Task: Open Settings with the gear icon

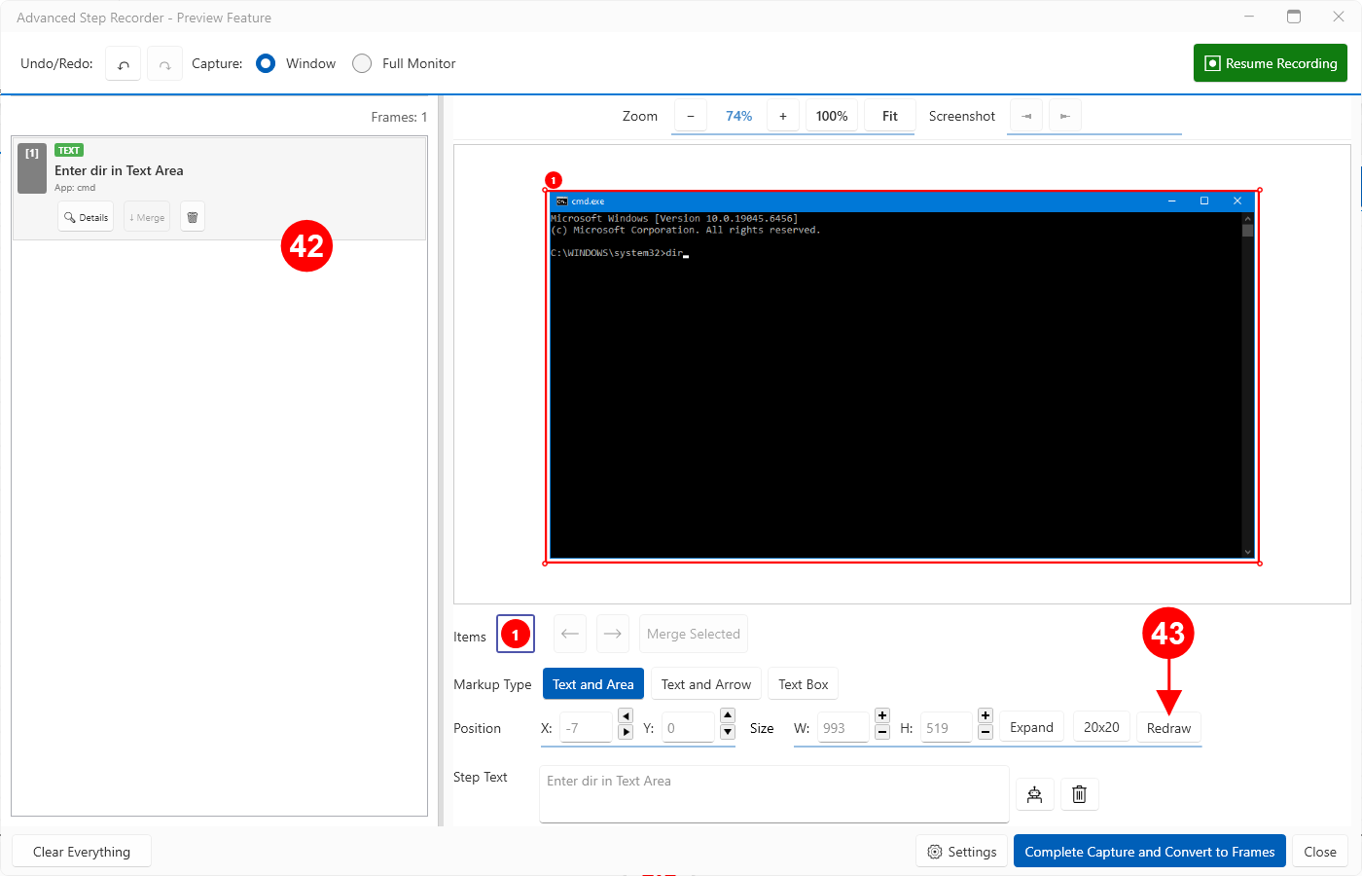Action: tap(962, 852)
